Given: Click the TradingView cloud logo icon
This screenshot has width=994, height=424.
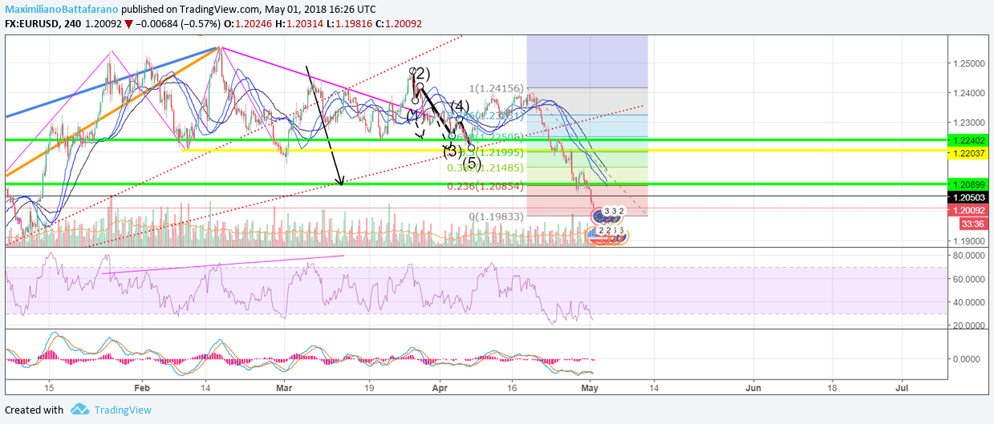Looking at the screenshot, I should 79,410.
